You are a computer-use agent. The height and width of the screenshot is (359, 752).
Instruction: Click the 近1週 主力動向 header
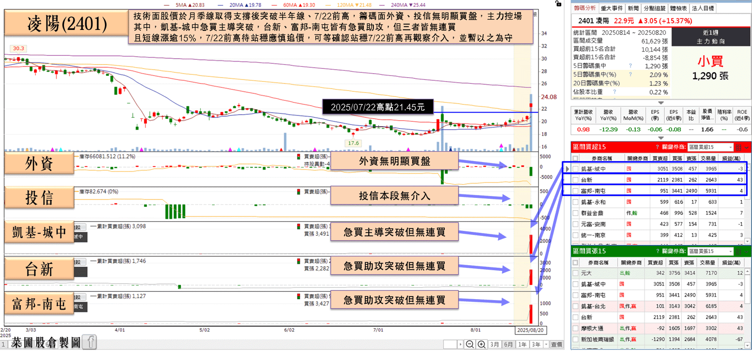pyautogui.click(x=711, y=37)
